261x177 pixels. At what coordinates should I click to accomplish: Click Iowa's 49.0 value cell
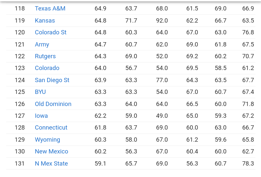point(162,116)
